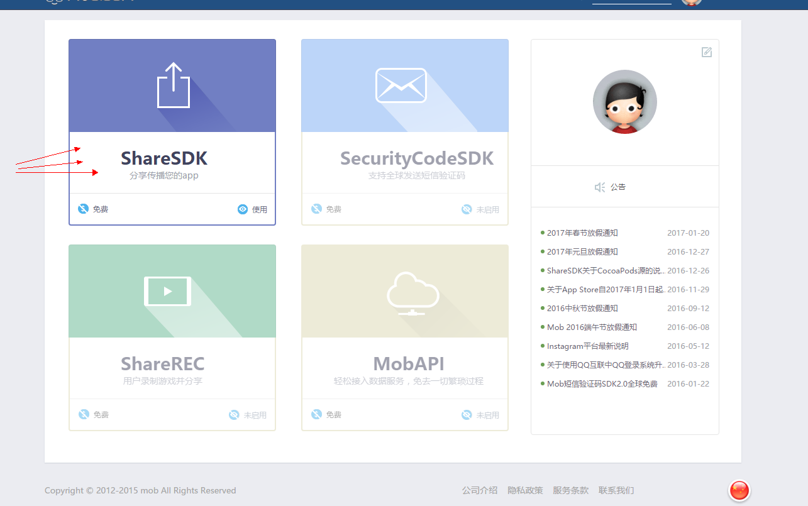Screen dimensions: 808x506
Task: Open the 2016中秋节放假通知 notice
Action: click(x=582, y=309)
